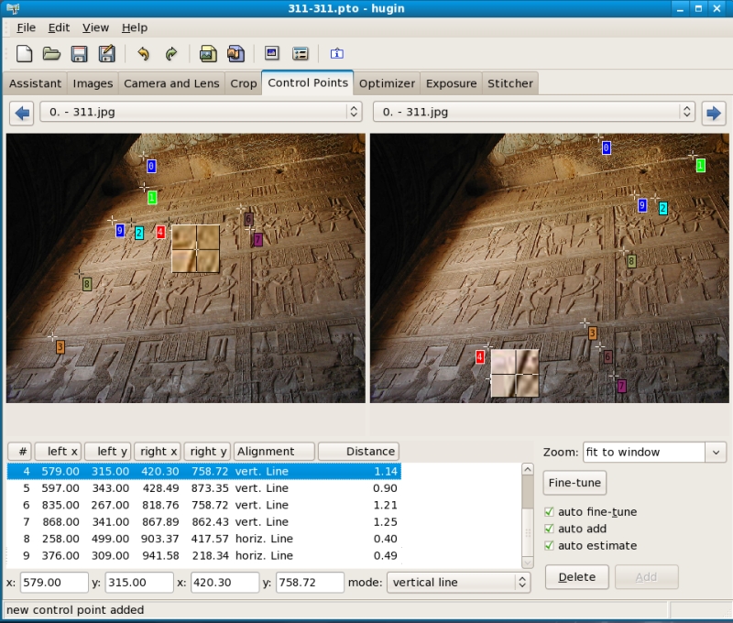Screen dimensions: 733x623
Task: Uncheck the auto add option
Action: point(550,529)
